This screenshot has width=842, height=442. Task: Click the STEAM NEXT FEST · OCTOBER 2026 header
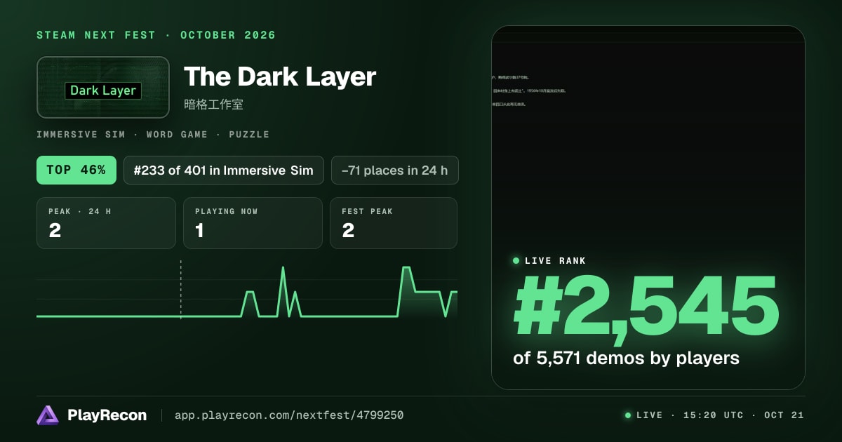pyautogui.click(x=156, y=35)
